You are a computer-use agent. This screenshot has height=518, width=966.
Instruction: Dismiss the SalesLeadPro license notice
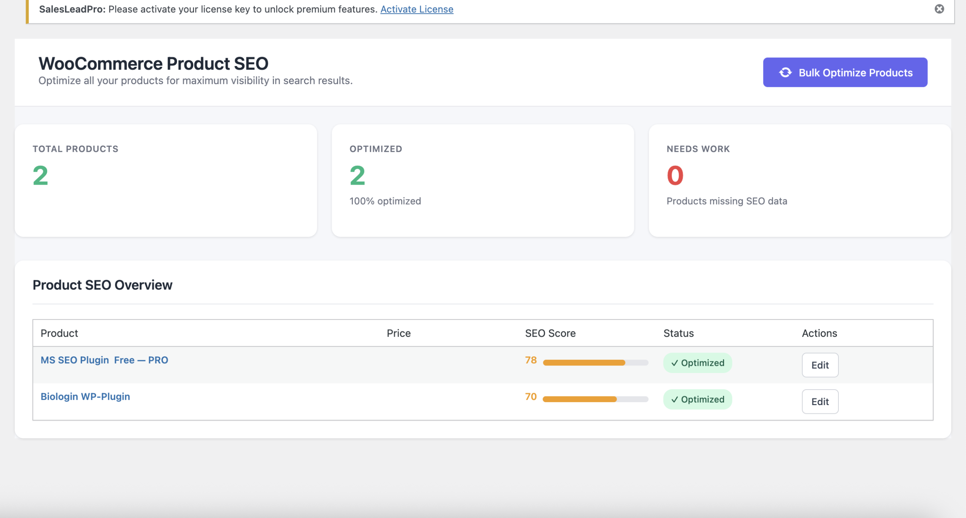939,9
